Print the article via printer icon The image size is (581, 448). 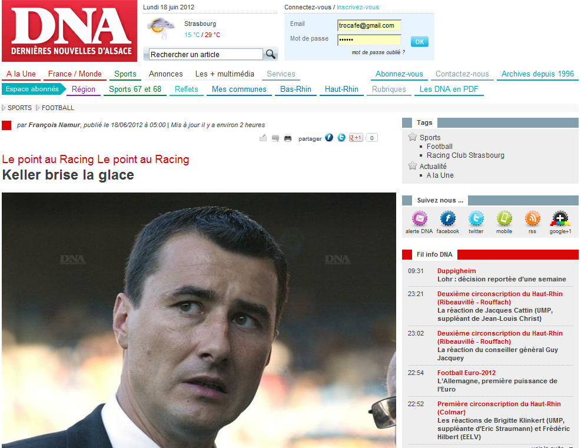tap(288, 138)
